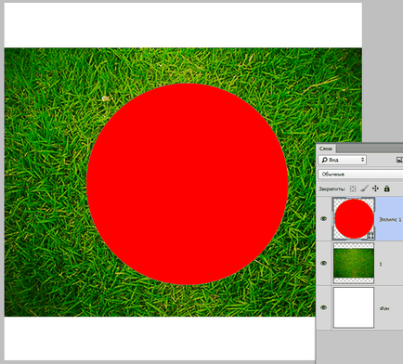Select the Фон layer name
The image size is (403, 364).
pyautogui.click(x=384, y=308)
